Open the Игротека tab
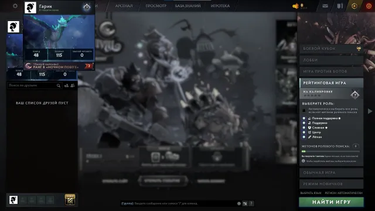This screenshot has width=375, height=211. point(220,6)
